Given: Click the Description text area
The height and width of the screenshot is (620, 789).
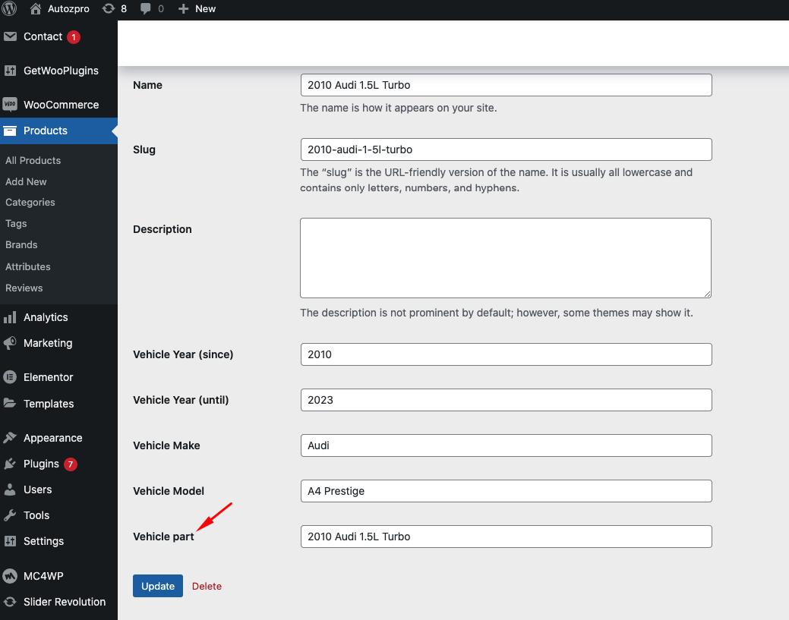Looking at the screenshot, I should 506,258.
